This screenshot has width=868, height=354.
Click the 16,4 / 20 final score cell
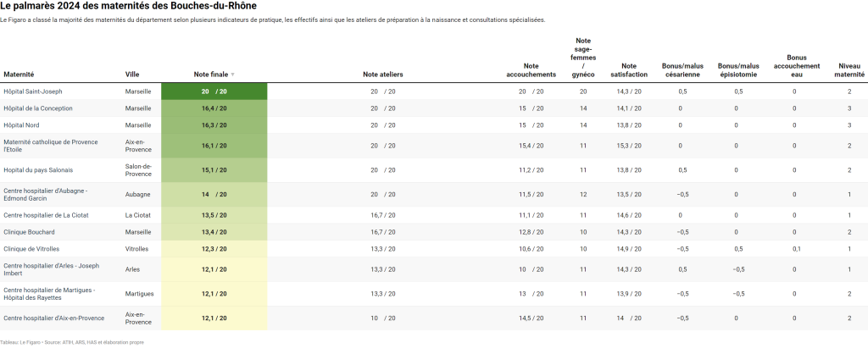pyautogui.click(x=214, y=108)
